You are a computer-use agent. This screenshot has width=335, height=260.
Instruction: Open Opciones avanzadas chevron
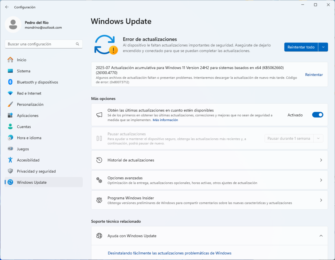point(321,180)
